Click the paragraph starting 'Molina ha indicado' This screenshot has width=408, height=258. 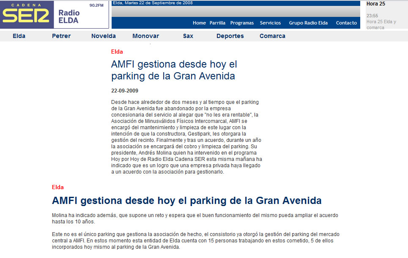(195, 218)
